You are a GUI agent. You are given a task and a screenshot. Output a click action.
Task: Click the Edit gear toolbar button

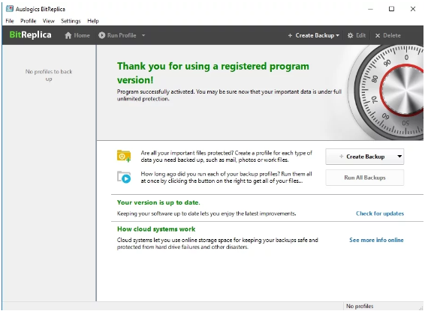pyautogui.click(x=357, y=36)
